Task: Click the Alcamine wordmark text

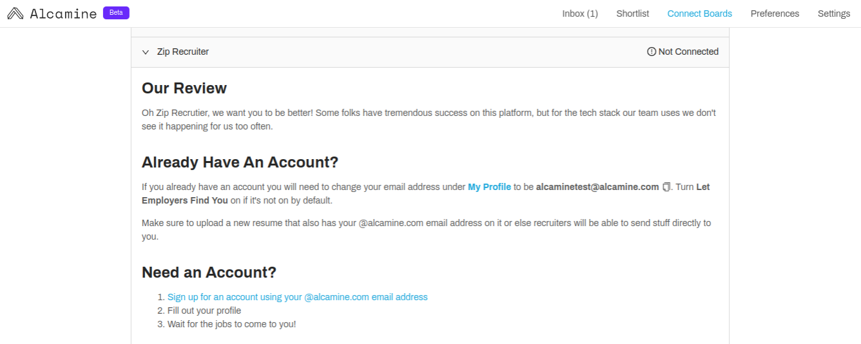Action: 63,14
